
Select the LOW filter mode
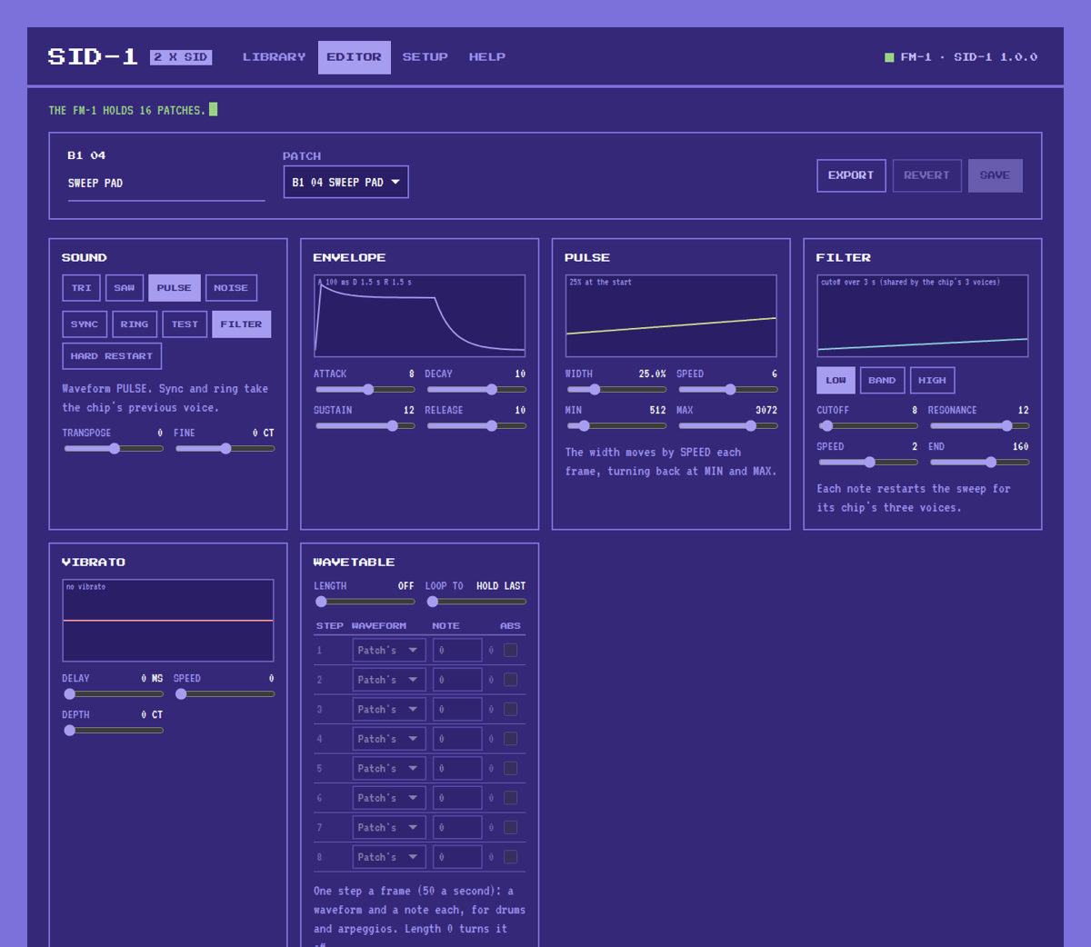point(836,381)
